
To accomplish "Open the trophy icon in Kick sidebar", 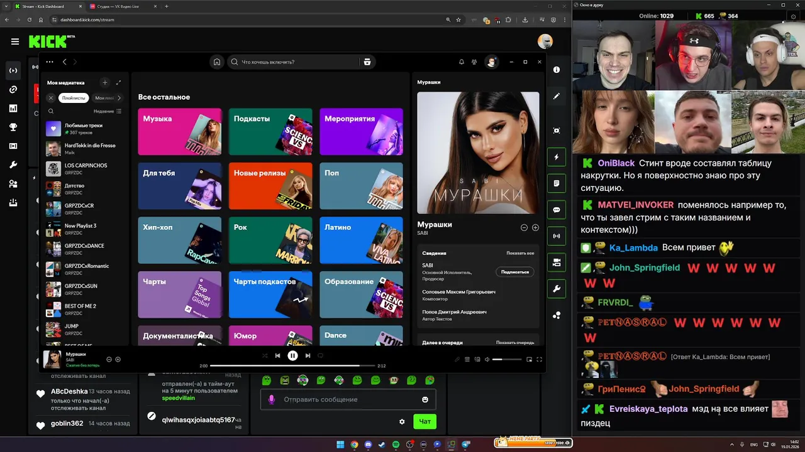I will click(x=13, y=127).
